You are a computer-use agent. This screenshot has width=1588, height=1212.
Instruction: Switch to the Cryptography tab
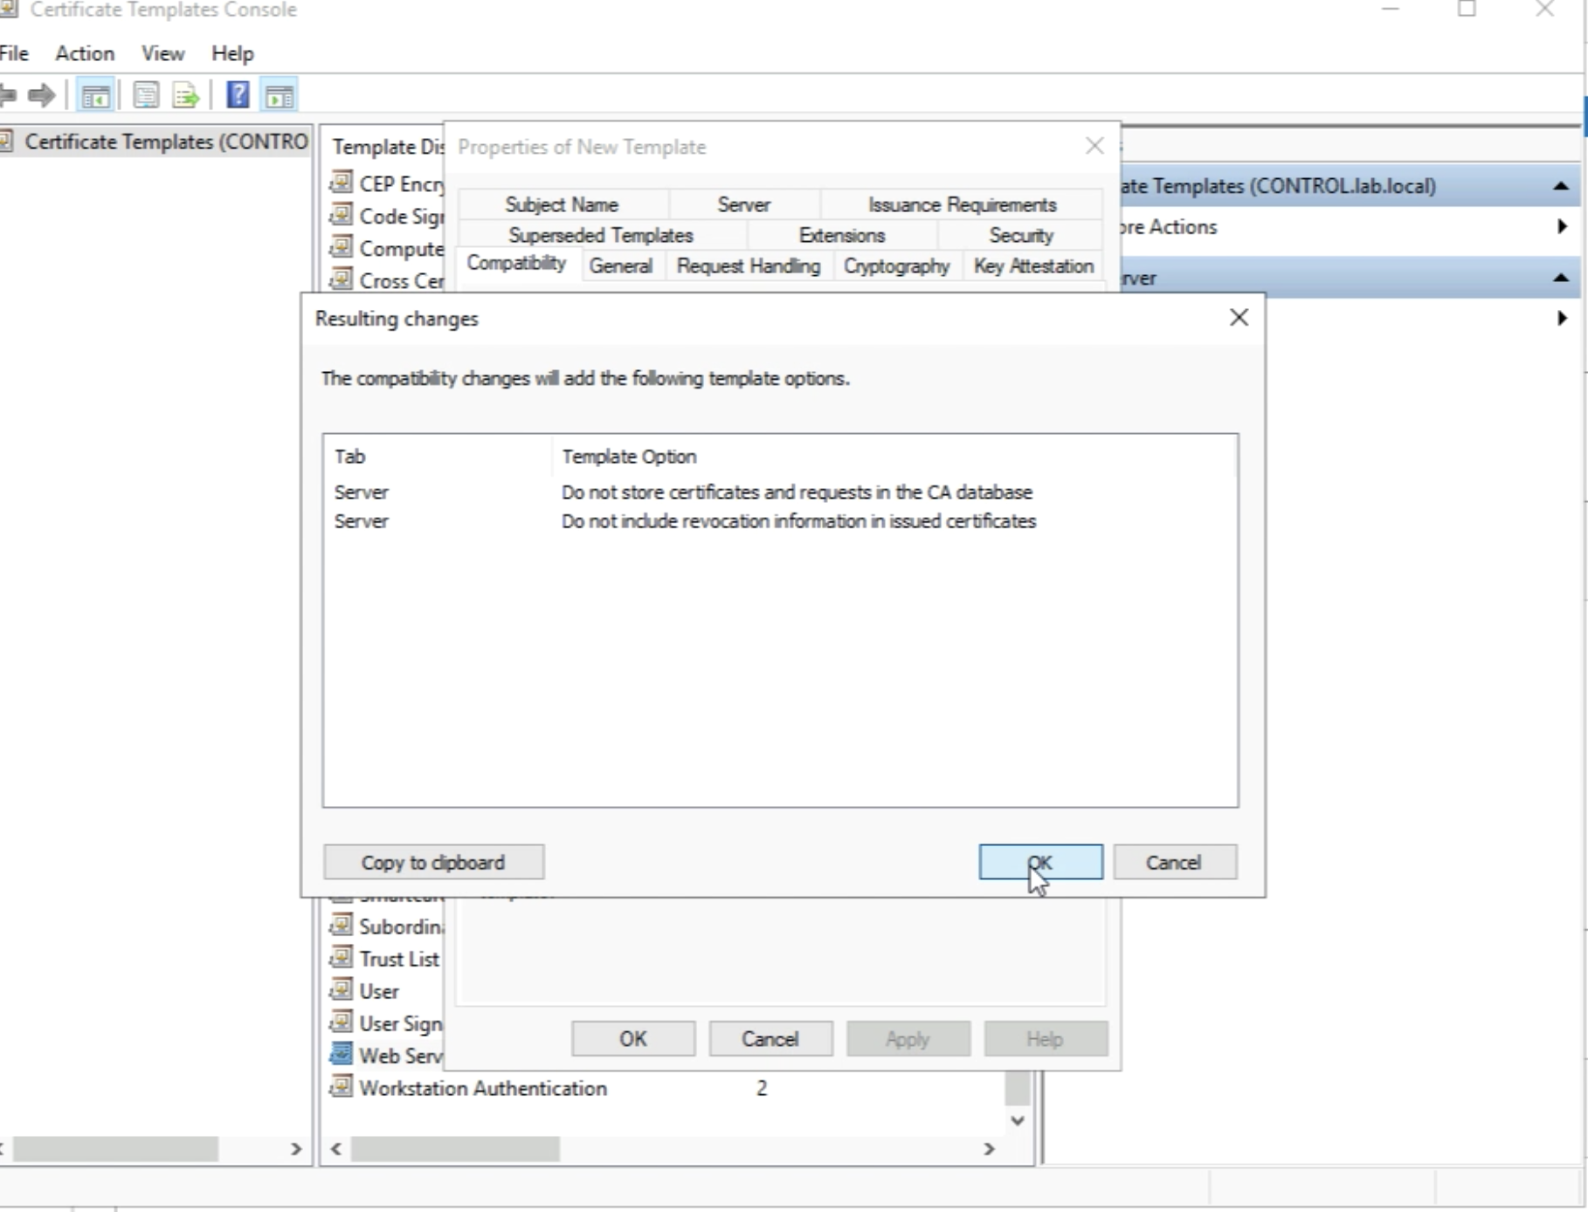pyautogui.click(x=896, y=266)
